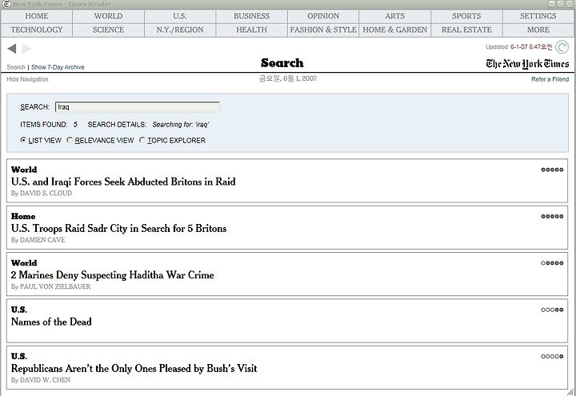Select the List View radio button
The width and height of the screenshot is (576, 396).
(23, 140)
